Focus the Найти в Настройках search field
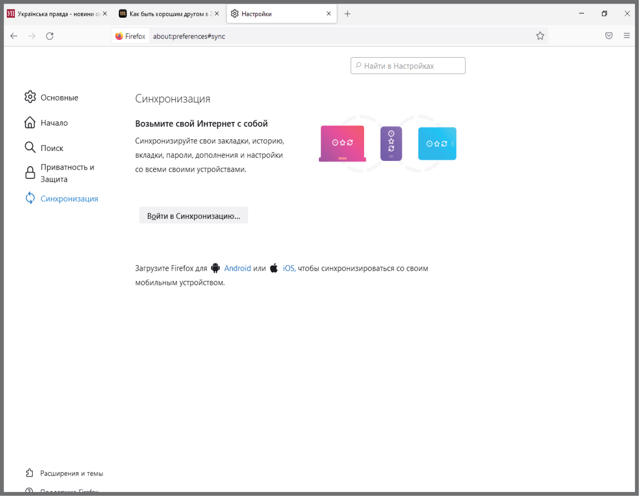 [408, 66]
